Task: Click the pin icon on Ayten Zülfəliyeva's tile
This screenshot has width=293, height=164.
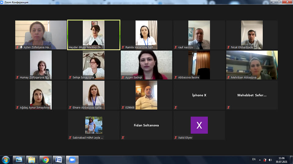Action: pos(21,47)
